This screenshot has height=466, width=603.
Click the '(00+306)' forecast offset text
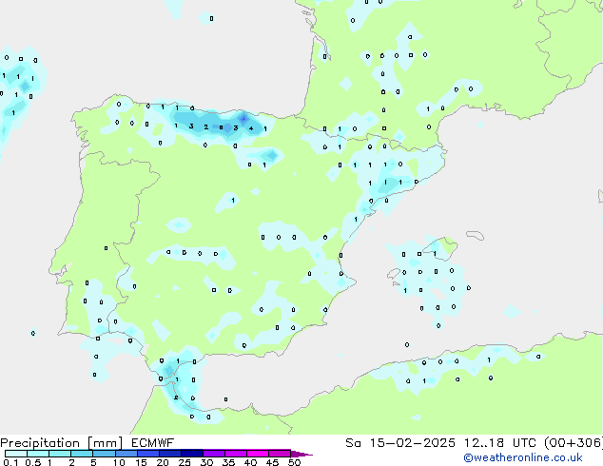click(574, 443)
